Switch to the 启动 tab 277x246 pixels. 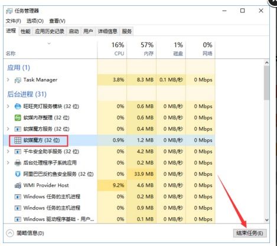[74, 31]
